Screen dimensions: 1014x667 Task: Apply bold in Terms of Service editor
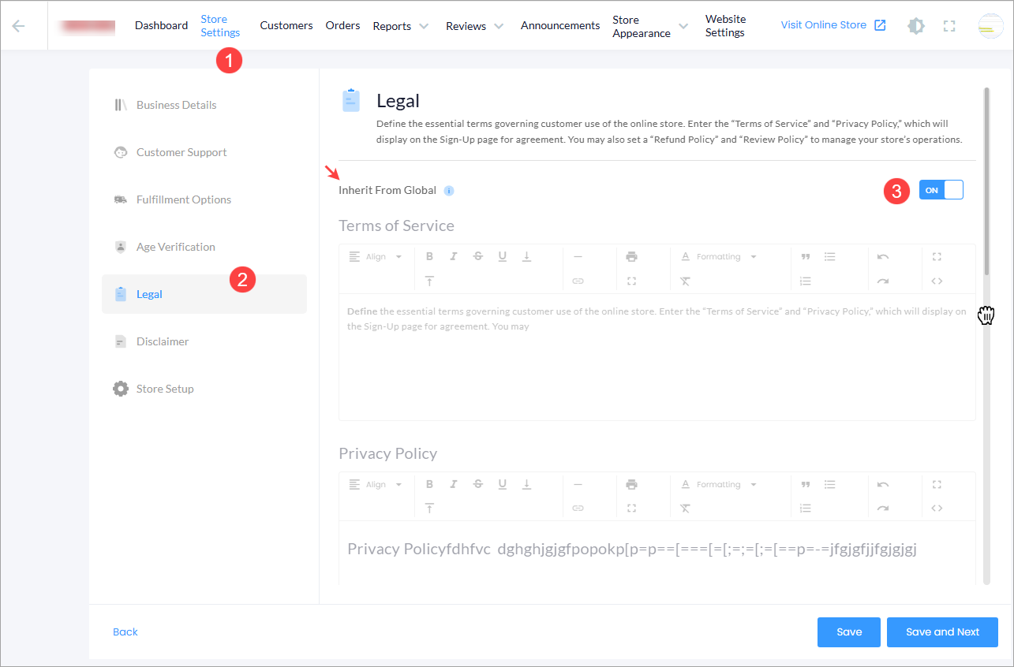[430, 256]
